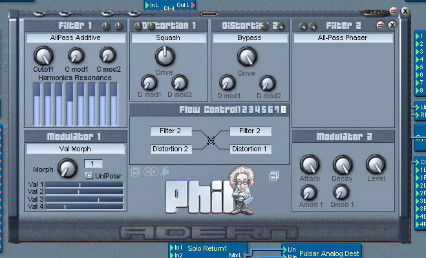Click the Distortion 1 D mod1 knob

[149, 82]
